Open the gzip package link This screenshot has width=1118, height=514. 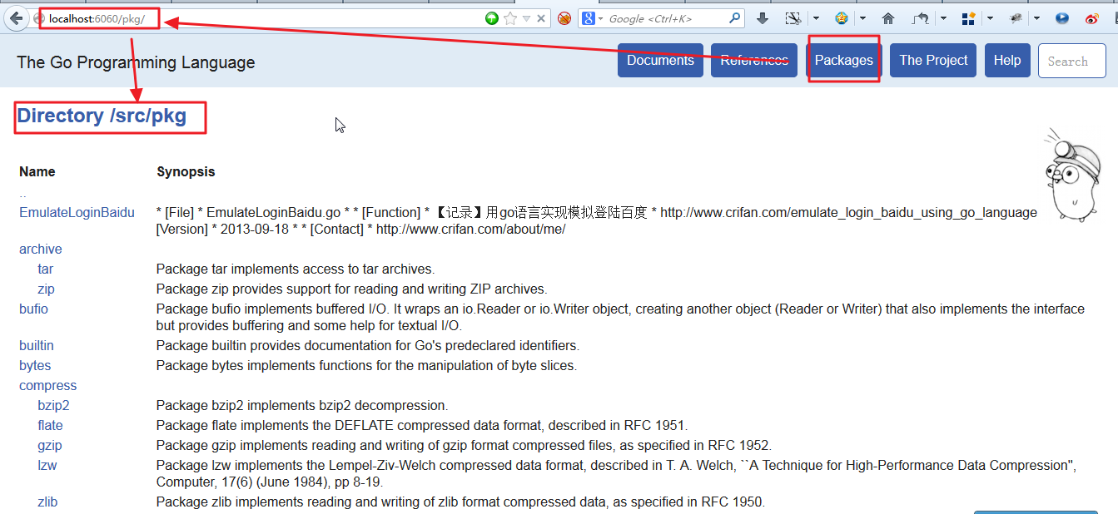click(x=50, y=445)
